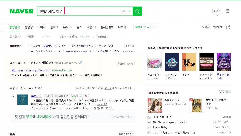Click the info icon in the パワーリンク ad header
Viewport: 241px width, 136px height.
[80, 62]
